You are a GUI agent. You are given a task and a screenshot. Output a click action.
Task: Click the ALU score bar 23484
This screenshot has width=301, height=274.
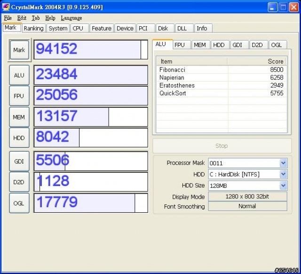click(91, 75)
